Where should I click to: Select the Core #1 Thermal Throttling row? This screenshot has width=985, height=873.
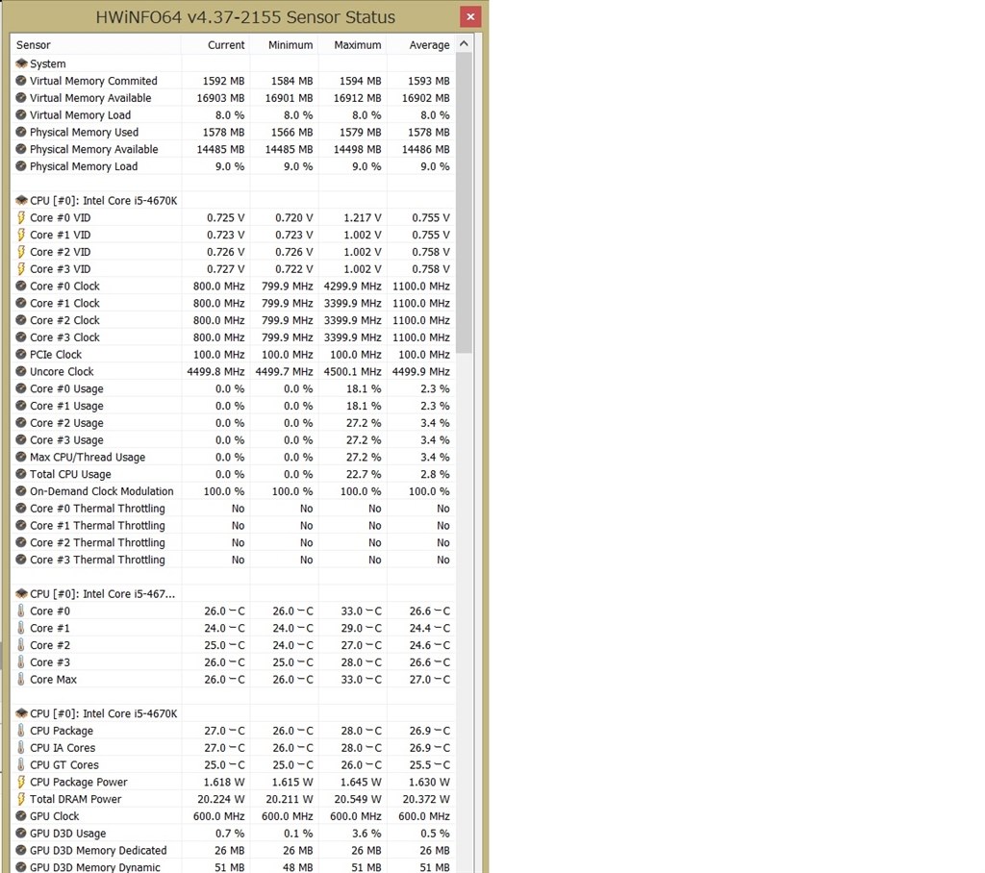pyautogui.click(x=233, y=525)
